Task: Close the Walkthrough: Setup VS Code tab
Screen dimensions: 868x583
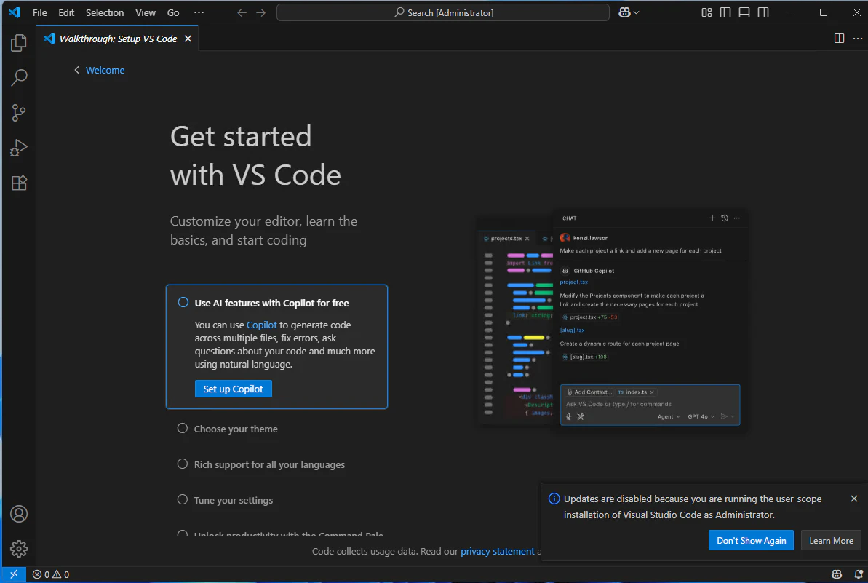Action: point(188,39)
